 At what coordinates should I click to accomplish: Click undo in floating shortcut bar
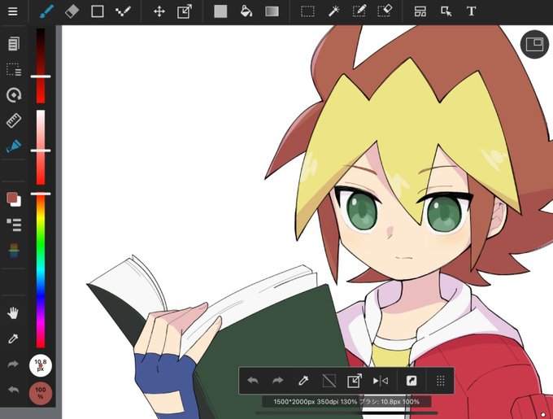coord(253,381)
